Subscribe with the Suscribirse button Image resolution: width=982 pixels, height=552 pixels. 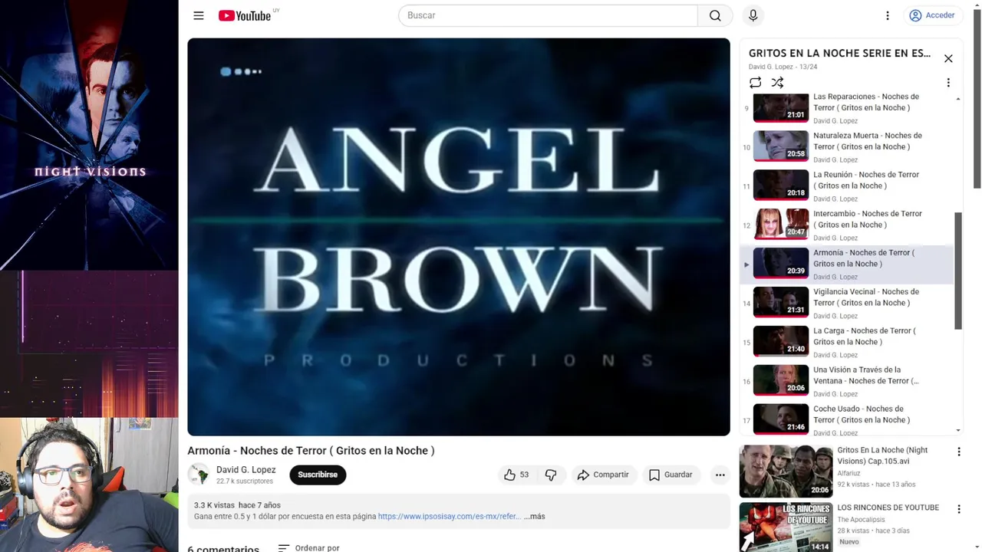(x=318, y=475)
